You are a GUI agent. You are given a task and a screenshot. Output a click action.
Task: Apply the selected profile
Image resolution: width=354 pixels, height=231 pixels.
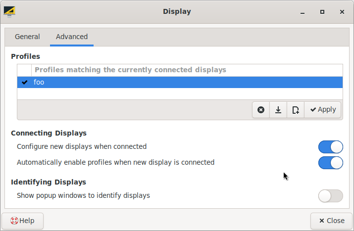(323, 110)
